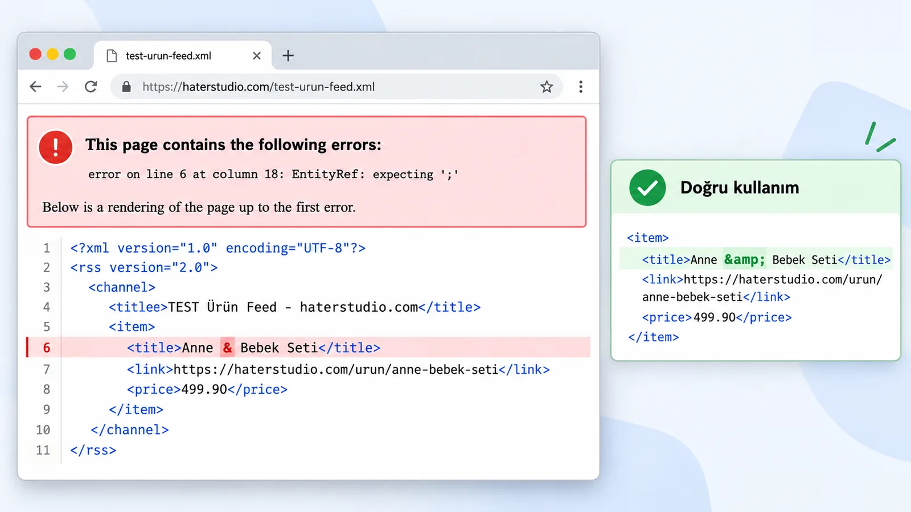Click the 'This page contains the following errors:' heading
911x512 pixels.
click(233, 145)
